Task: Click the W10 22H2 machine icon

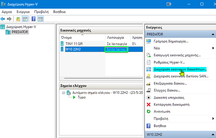Action: [62, 49]
